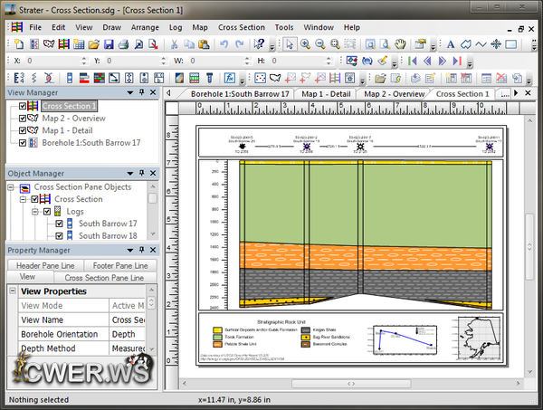This screenshot has height=410, width=543.
Task: Click the Undo arrow icon
Action: pyautogui.click(x=224, y=43)
